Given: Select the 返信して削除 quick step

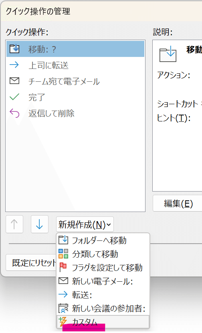Looking at the screenshot, I should coord(75,113).
